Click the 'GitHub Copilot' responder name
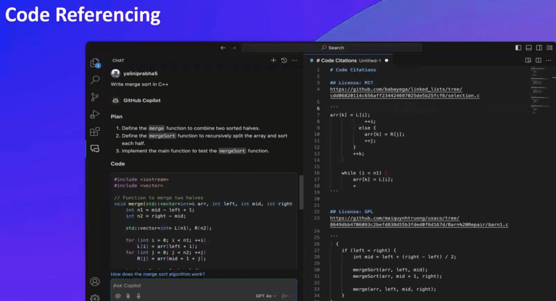This screenshot has height=301, width=556. pos(142,100)
